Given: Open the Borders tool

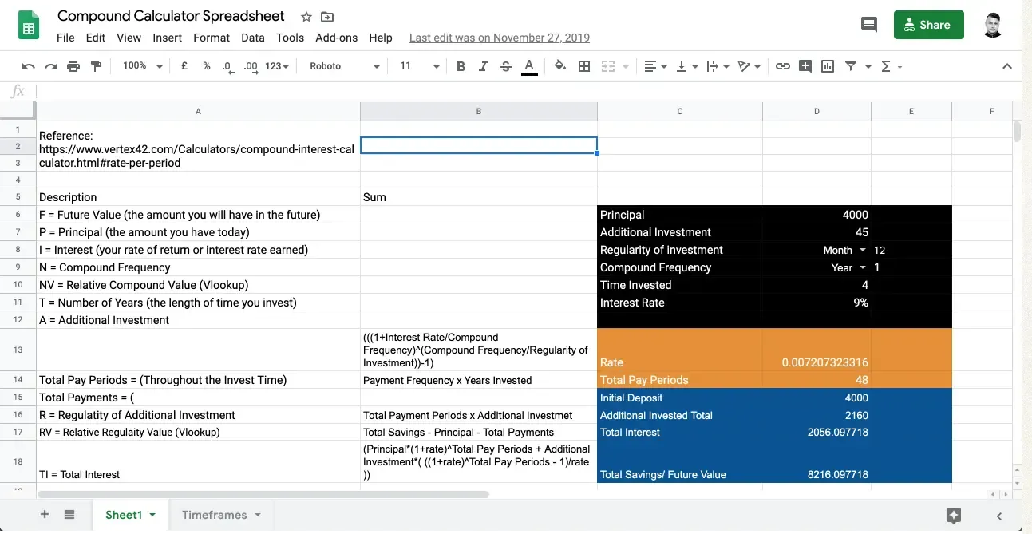Looking at the screenshot, I should [583, 66].
